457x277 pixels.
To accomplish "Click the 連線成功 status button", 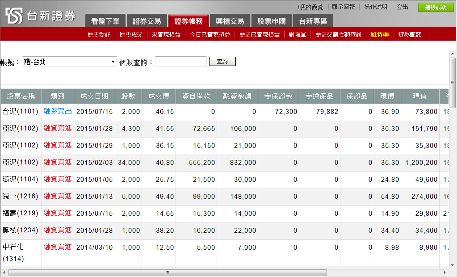I will [x=436, y=7].
